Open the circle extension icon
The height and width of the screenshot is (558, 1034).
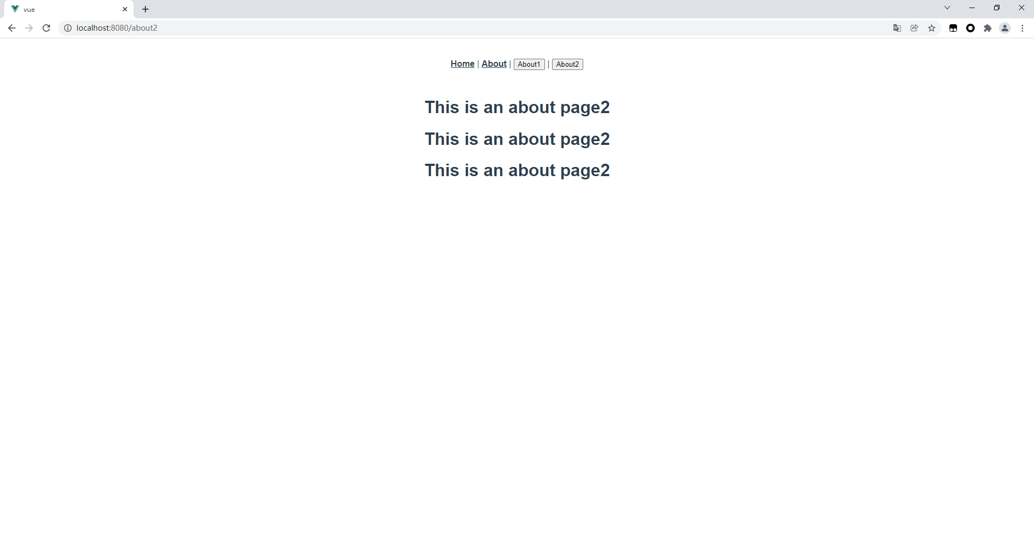click(970, 28)
